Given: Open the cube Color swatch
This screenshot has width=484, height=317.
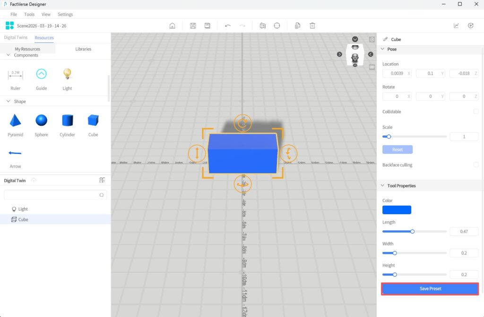Looking at the screenshot, I should 397,209.
